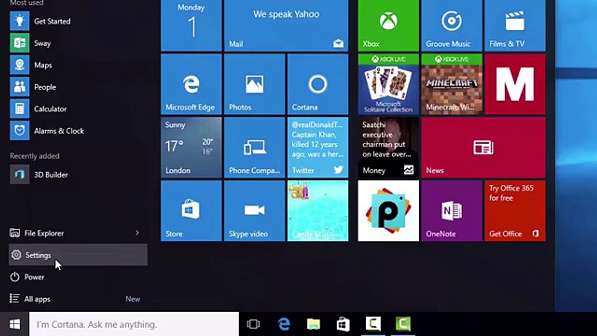The width and height of the screenshot is (597, 336).
Task: Open the Calendar tile showing Monday 1
Action: (191, 25)
